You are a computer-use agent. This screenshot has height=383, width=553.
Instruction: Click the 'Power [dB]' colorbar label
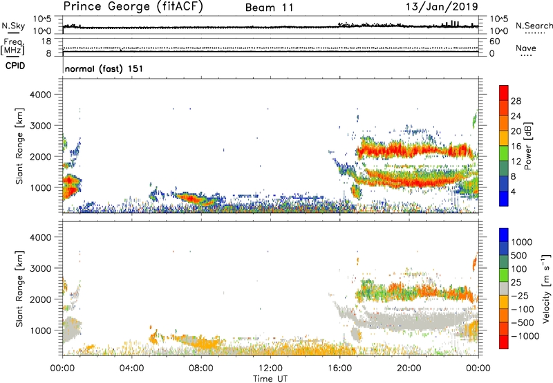click(x=528, y=146)
